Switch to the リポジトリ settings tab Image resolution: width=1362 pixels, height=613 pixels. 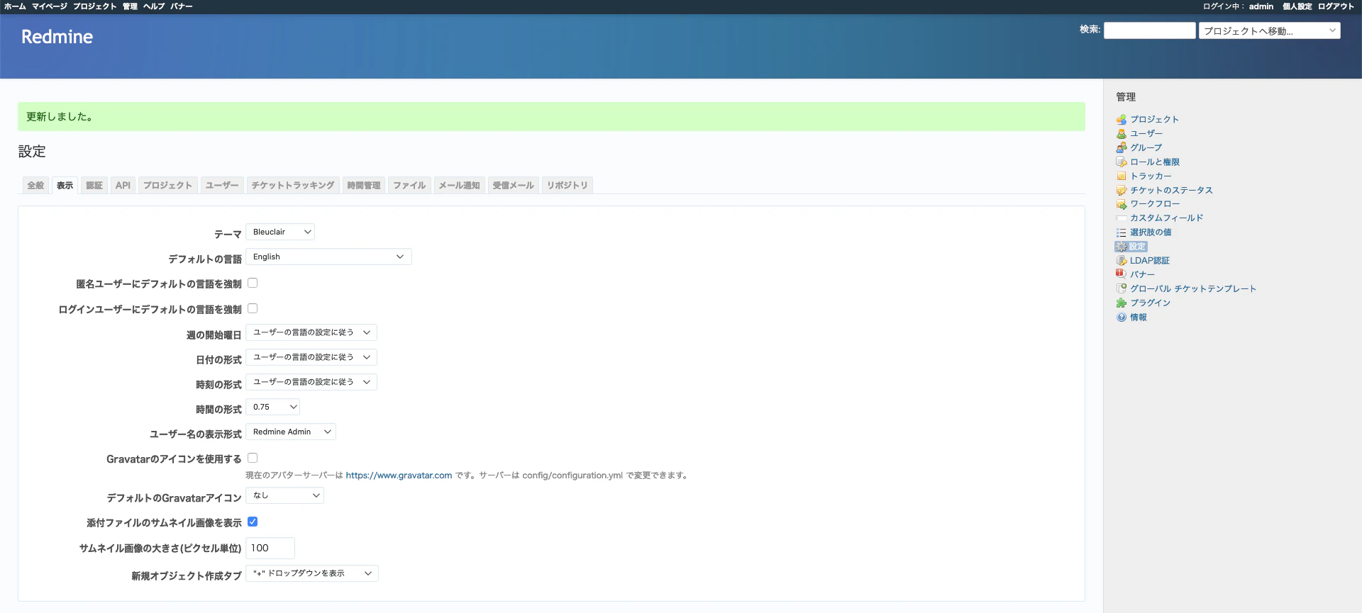point(567,185)
